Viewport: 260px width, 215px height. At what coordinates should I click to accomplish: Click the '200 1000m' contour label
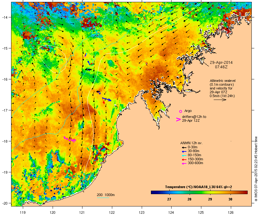106,195
